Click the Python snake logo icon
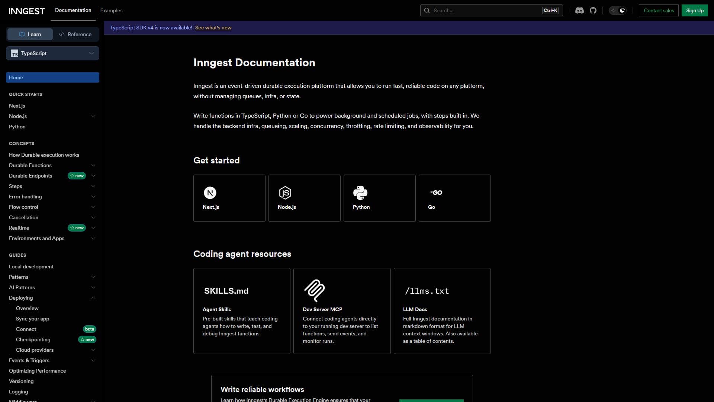This screenshot has height=402, width=714. click(x=360, y=193)
